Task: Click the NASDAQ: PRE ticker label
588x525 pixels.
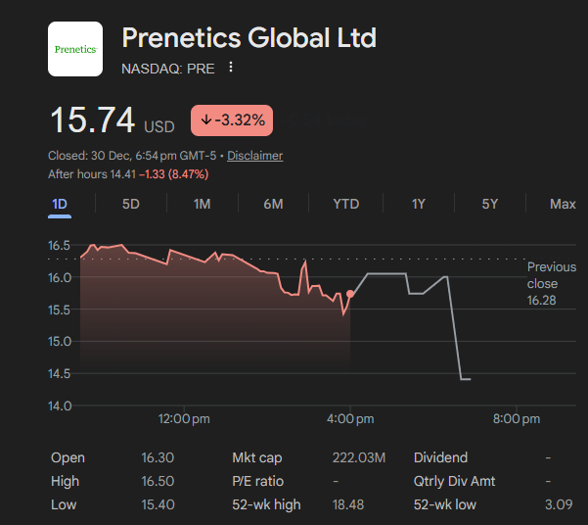Action: tap(167, 68)
